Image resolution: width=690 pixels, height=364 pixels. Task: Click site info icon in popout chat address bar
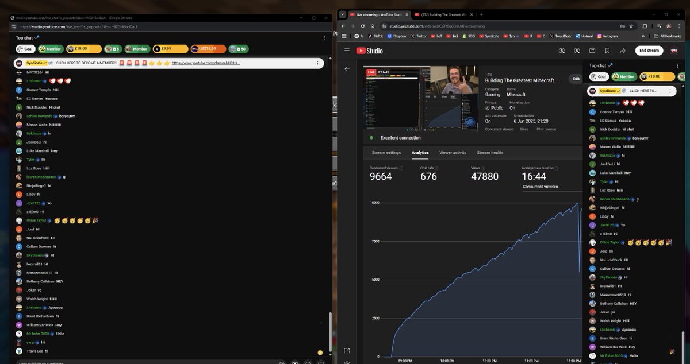[14, 26]
